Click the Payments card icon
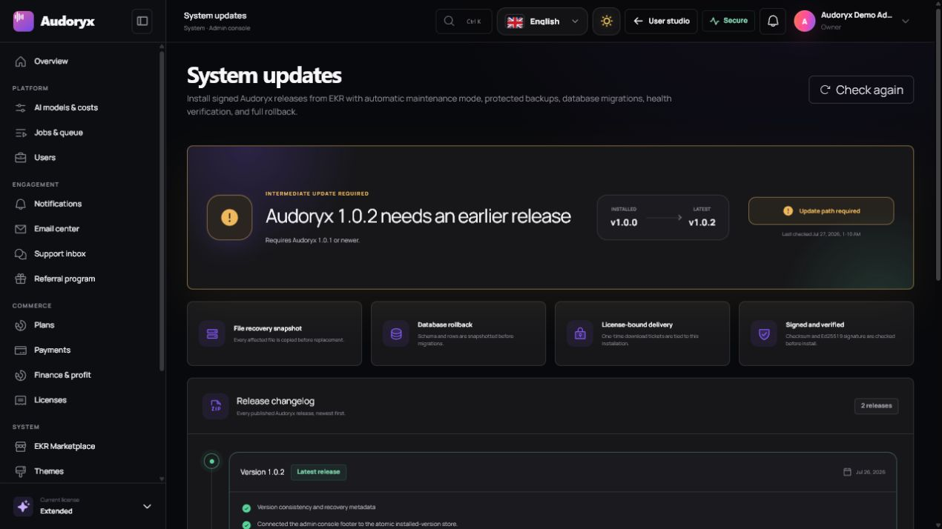942x529 pixels. point(21,350)
